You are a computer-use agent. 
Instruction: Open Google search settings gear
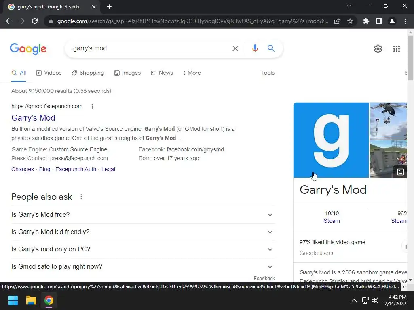click(378, 49)
